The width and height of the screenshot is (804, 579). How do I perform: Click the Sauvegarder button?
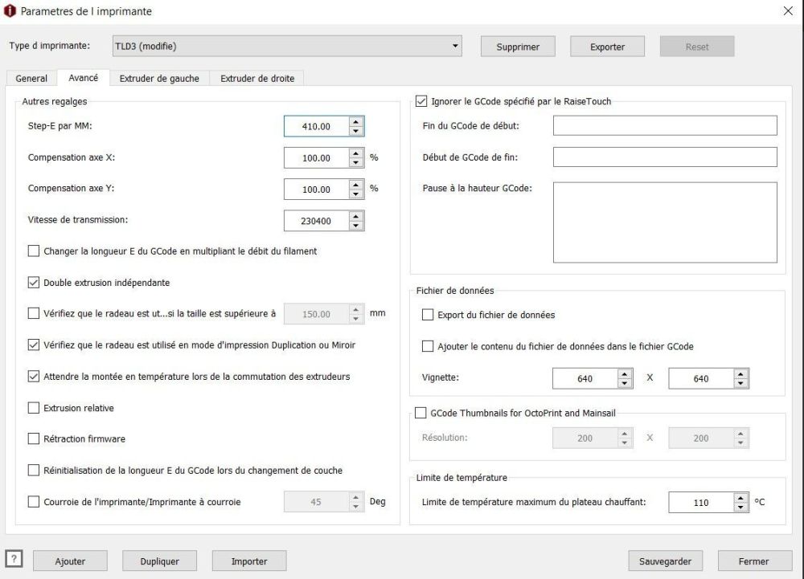665,561
